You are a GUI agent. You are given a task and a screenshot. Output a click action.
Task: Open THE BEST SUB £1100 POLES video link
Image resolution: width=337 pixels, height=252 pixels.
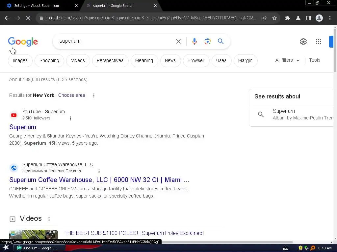134,233
